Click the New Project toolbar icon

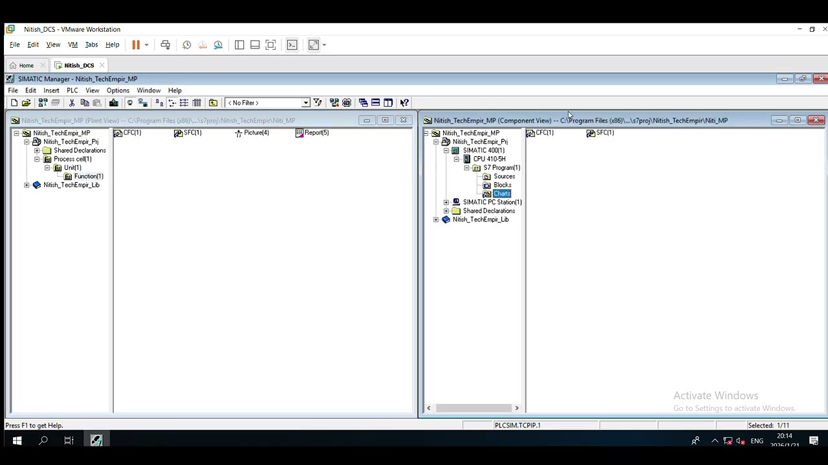[14, 103]
